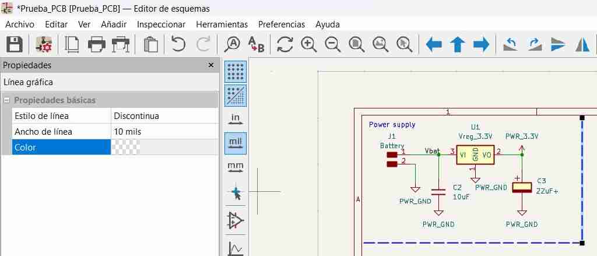
Task: Click the 22uF+ value text
Action: [547, 191]
